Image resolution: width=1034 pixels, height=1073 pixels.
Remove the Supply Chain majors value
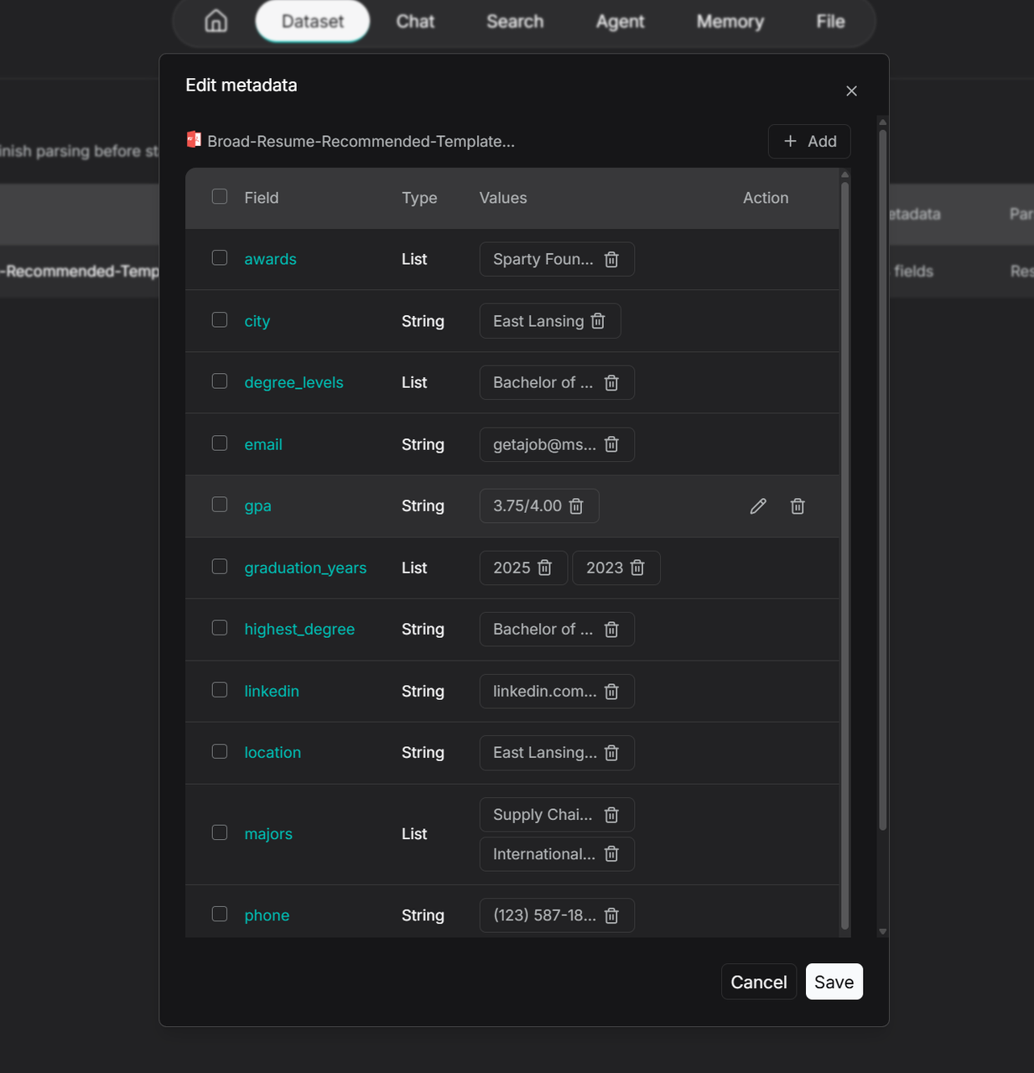coord(611,815)
